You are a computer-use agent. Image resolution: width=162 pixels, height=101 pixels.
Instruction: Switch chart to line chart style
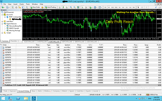pyautogui.click(x=67, y=7)
